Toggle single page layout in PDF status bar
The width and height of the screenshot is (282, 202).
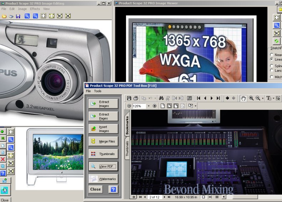pyautogui.click(x=203, y=197)
